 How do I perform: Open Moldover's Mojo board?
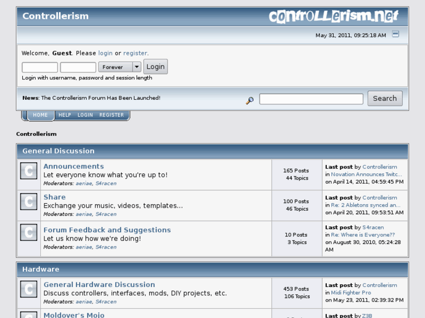pyautogui.click(x=74, y=315)
